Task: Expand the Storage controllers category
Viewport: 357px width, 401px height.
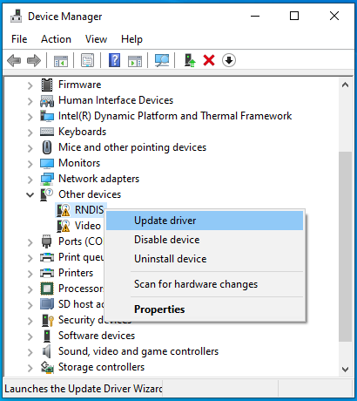Action: click(30, 368)
